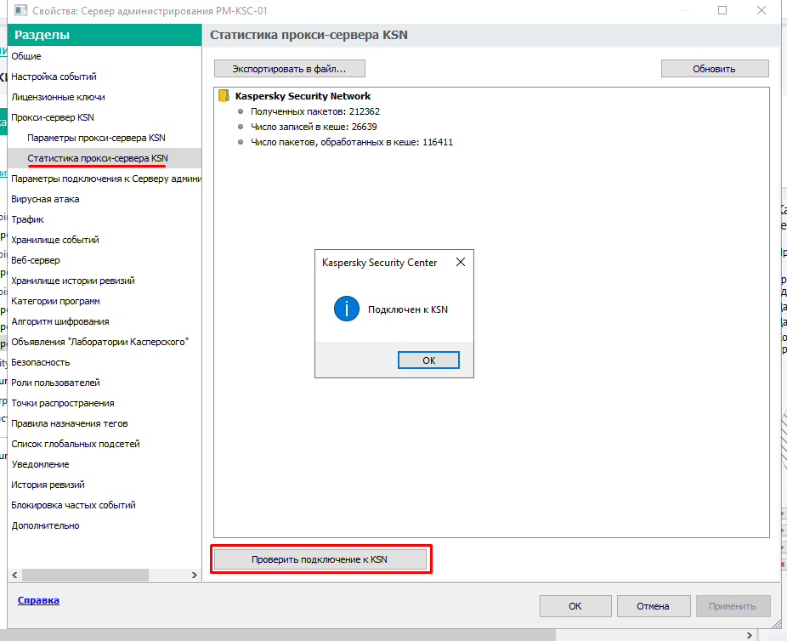The height and width of the screenshot is (641, 787).
Task: Click the 'Применить' button
Action: 733,606
